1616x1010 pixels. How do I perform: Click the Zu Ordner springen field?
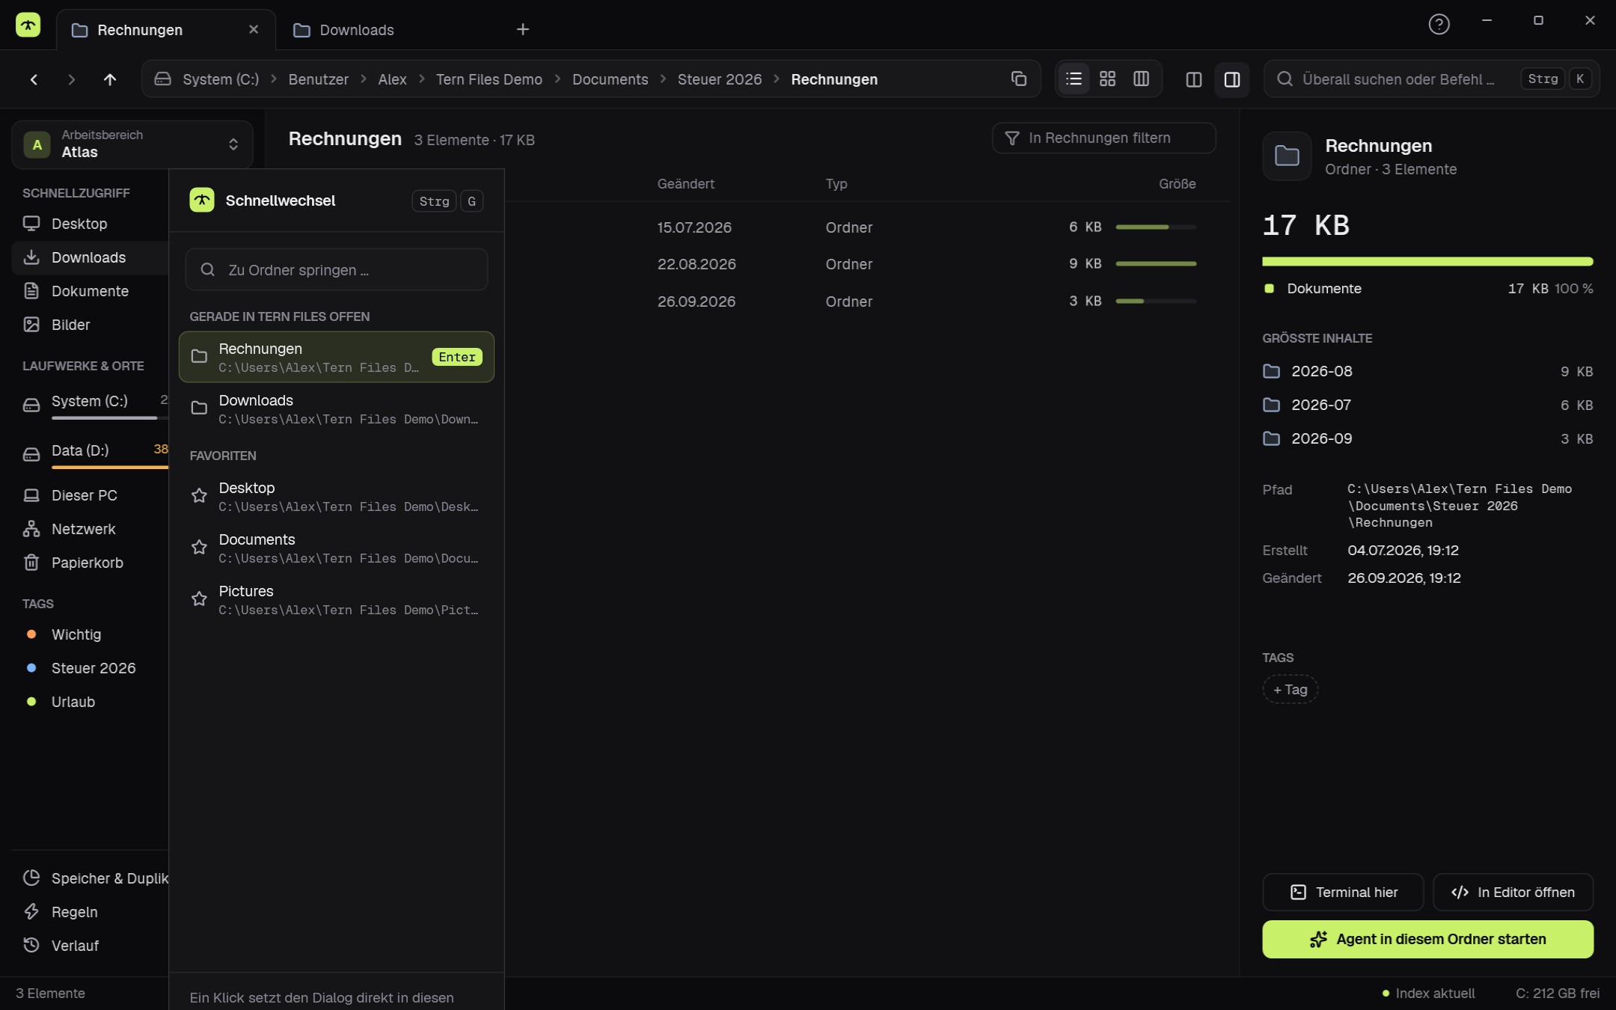[337, 270]
